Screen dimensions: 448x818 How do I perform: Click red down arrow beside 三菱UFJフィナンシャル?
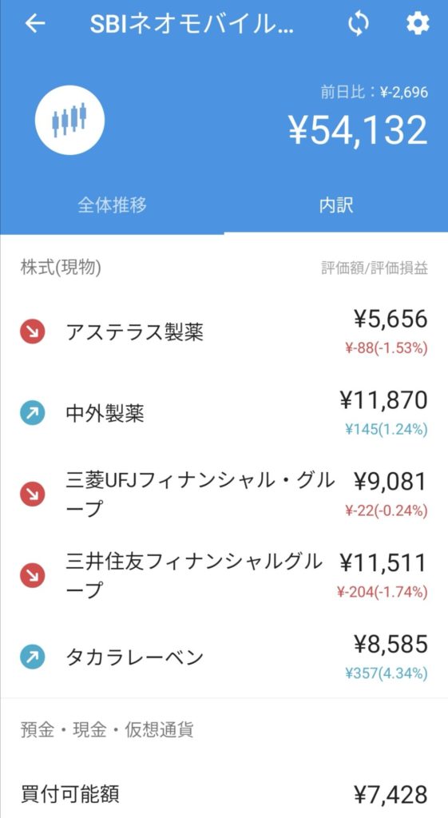point(32,494)
